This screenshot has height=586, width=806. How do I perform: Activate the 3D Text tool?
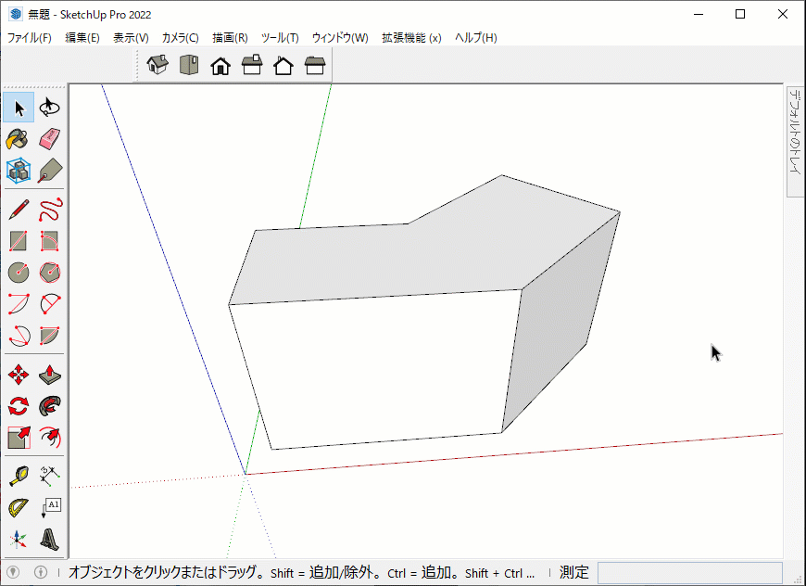(x=50, y=540)
